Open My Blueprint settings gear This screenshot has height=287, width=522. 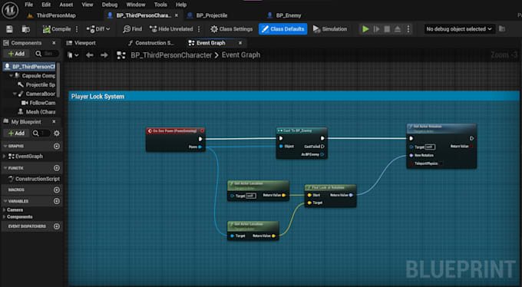pos(57,134)
